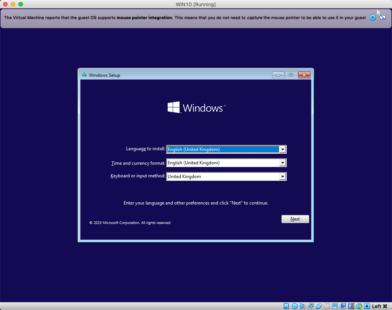Viewport: 392px width, 310px height.
Task: Open the Language to install dropdown
Action: [283, 149]
